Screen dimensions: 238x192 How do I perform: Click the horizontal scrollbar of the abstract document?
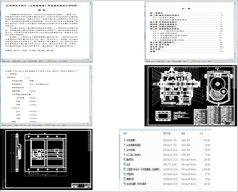(x=45, y=59)
